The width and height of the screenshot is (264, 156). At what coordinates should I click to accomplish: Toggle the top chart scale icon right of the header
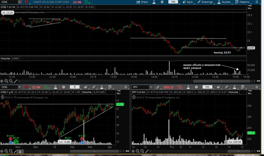click(250, 7)
